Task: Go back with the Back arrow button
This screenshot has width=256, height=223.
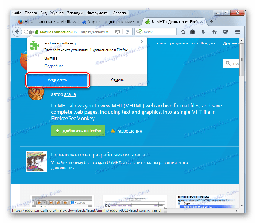Action: (17, 32)
